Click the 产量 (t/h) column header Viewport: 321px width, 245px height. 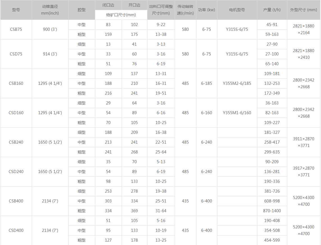point(272,10)
